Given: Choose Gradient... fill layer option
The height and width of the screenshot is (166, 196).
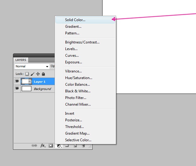Looking at the screenshot, I should [85, 27].
